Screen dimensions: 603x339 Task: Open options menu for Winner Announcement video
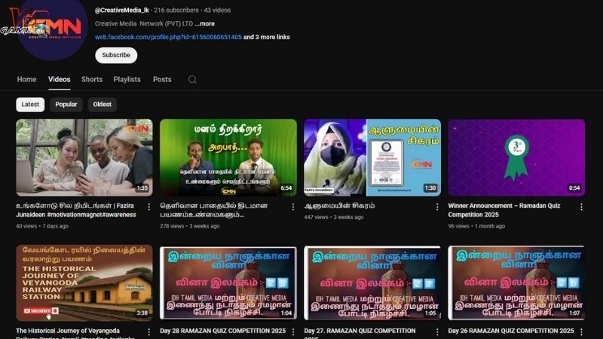pyautogui.click(x=581, y=207)
